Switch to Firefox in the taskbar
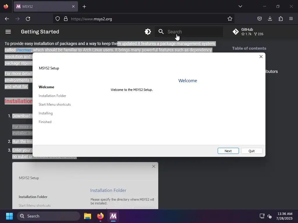The width and height of the screenshot is (298, 223). tap(100, 216)
